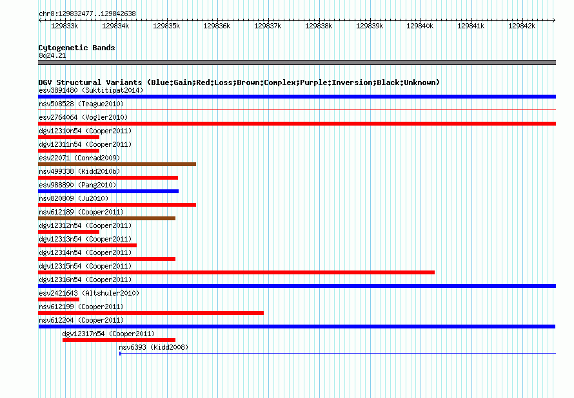Click the nsv6393 (Kidd2008) label
574x398 pixels.
(153, 347)
